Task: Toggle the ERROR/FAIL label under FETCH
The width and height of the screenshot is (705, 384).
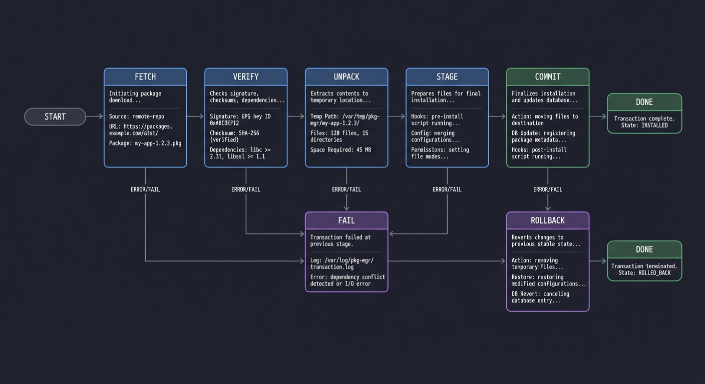Action: click(x=145, y=189)
